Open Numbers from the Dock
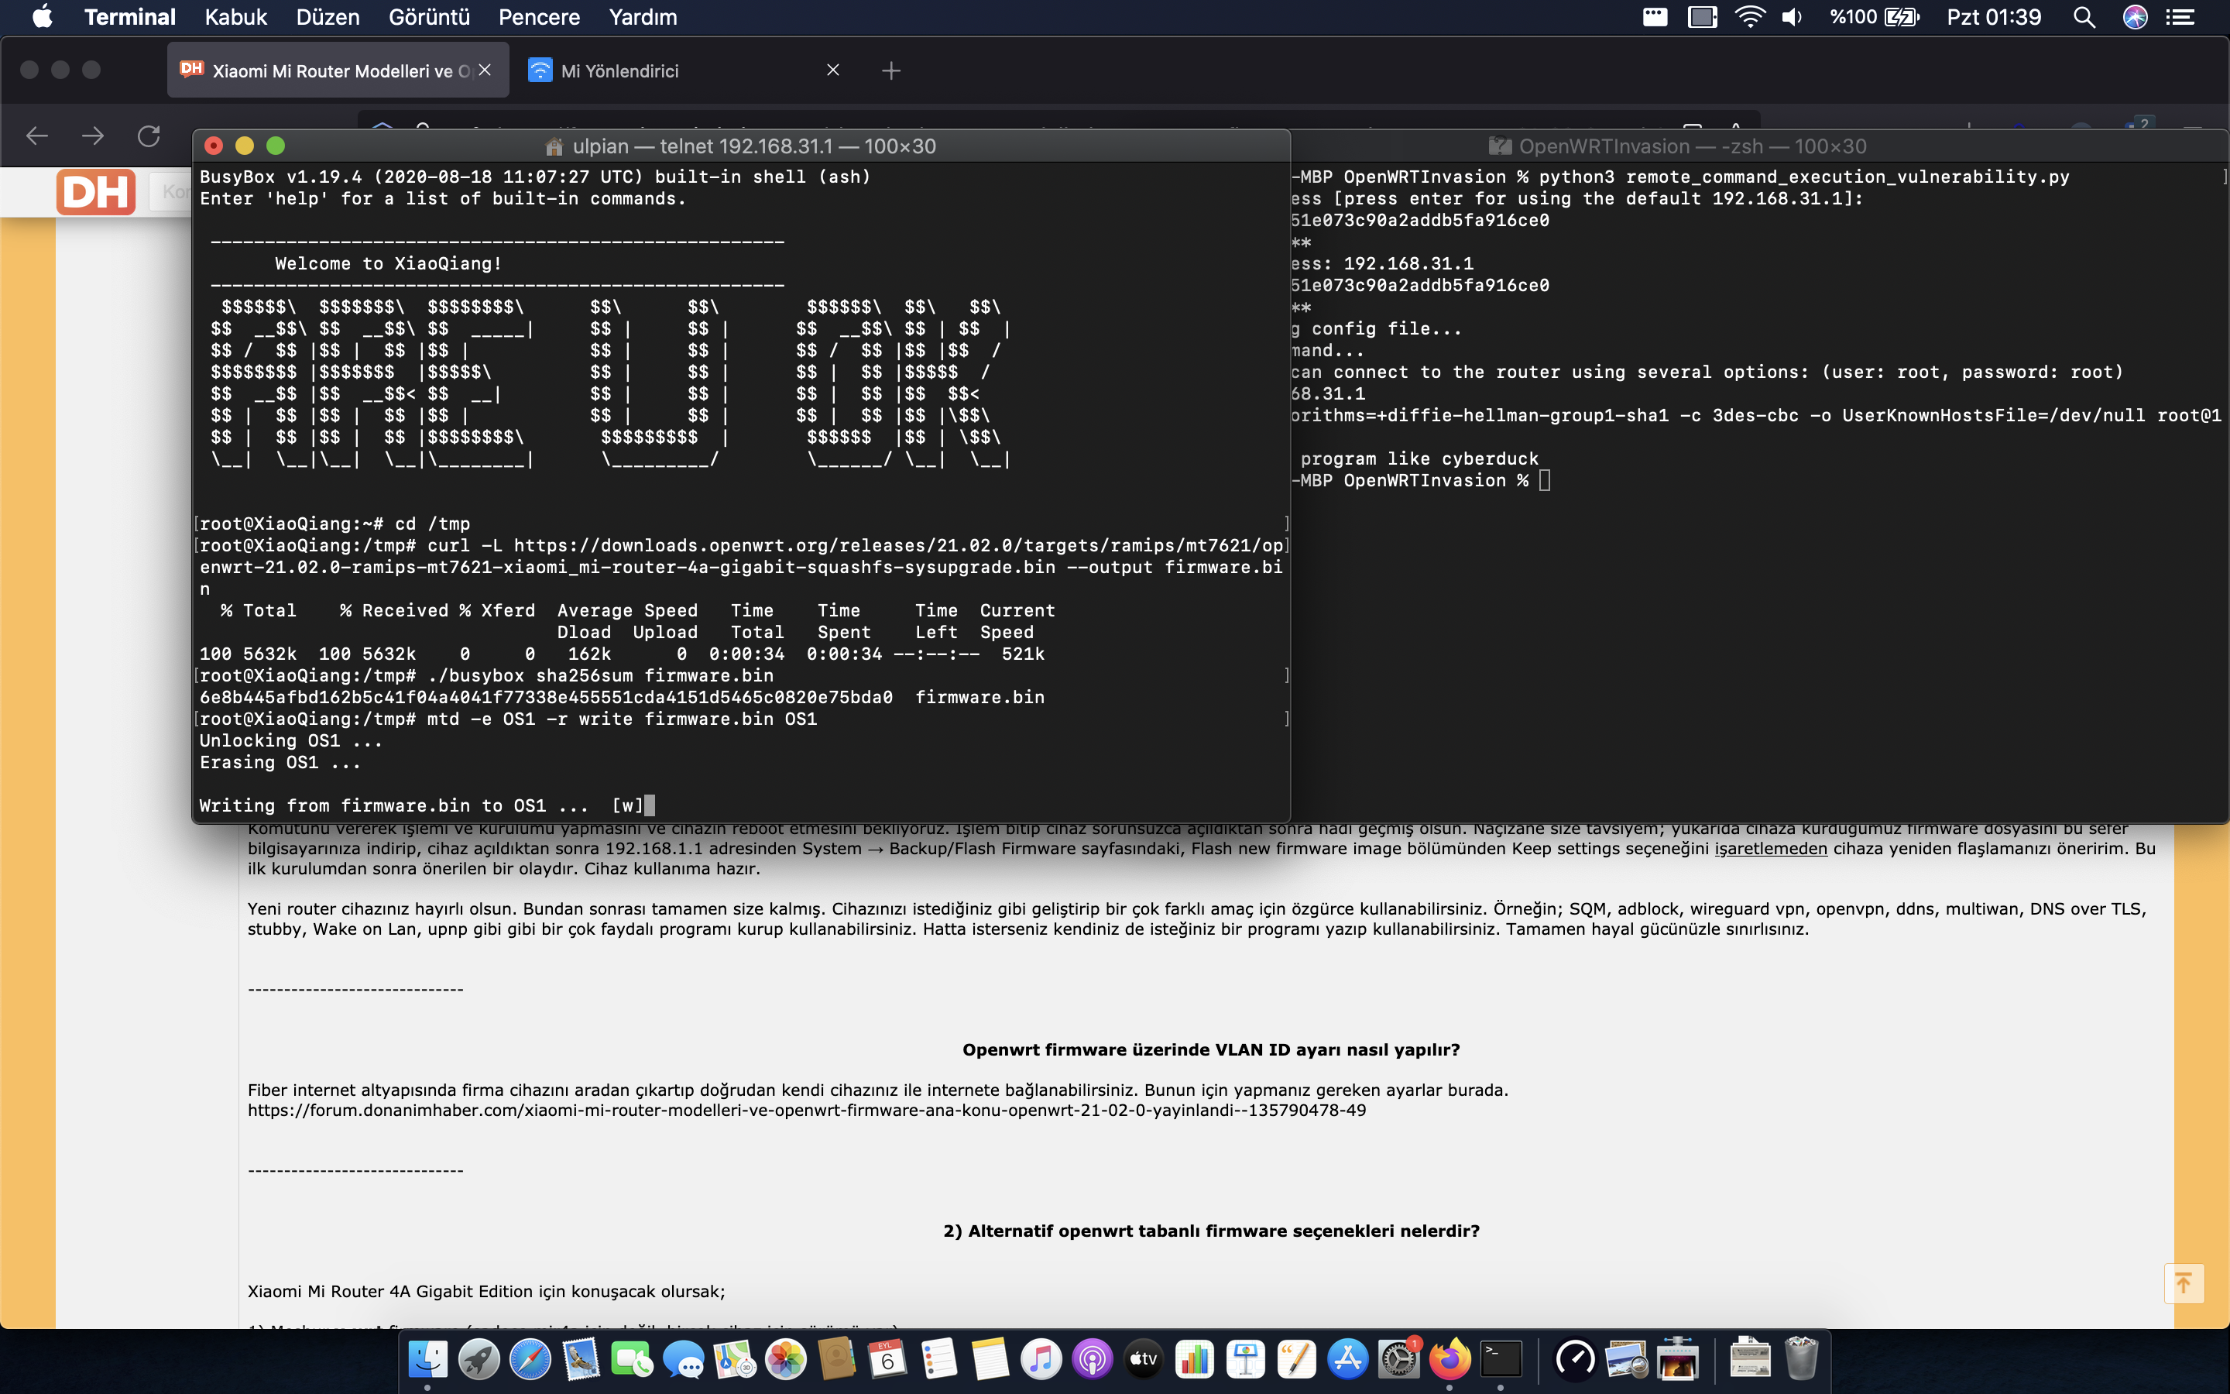Viewport: 2230px width, 1394px height. click(1194, 1359)
